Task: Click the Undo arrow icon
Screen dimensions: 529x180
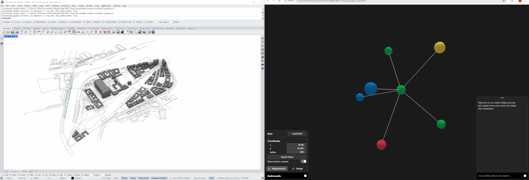Action: coord(39,32)
